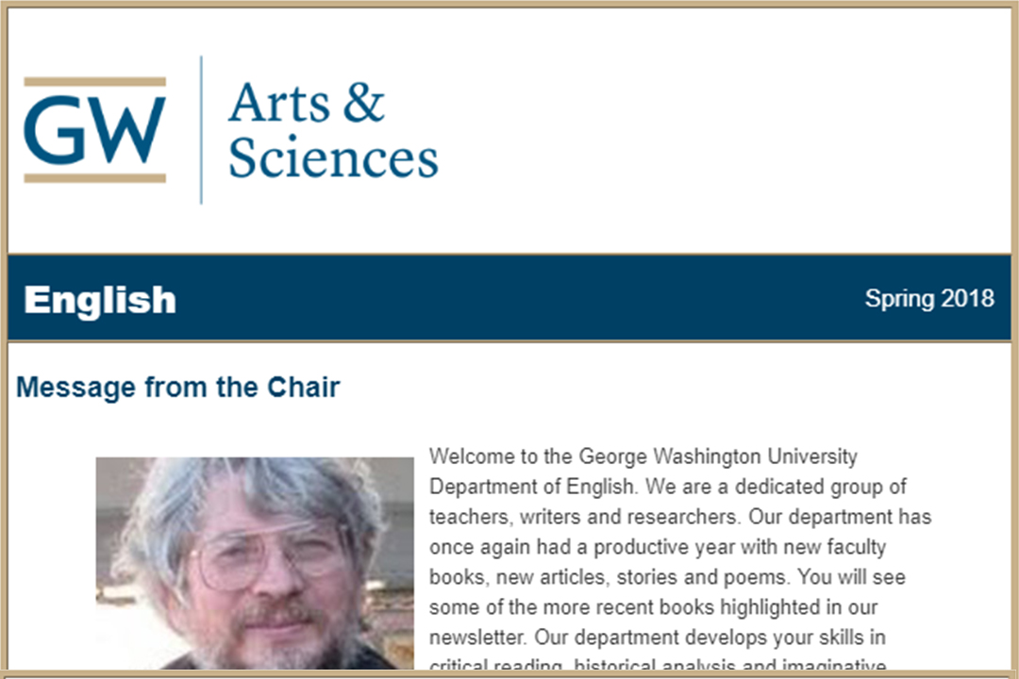Click the vertical divider beside the GW logo
Viewport: 1019px width, 679px height.
coord(201,130)
